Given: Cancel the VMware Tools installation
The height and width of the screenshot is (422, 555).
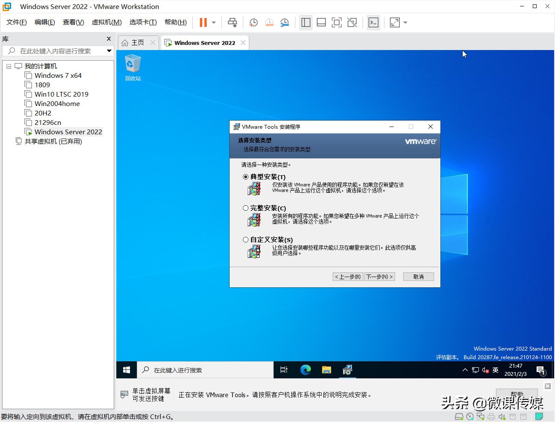Looking at the screenshot, I should (418, 277).
